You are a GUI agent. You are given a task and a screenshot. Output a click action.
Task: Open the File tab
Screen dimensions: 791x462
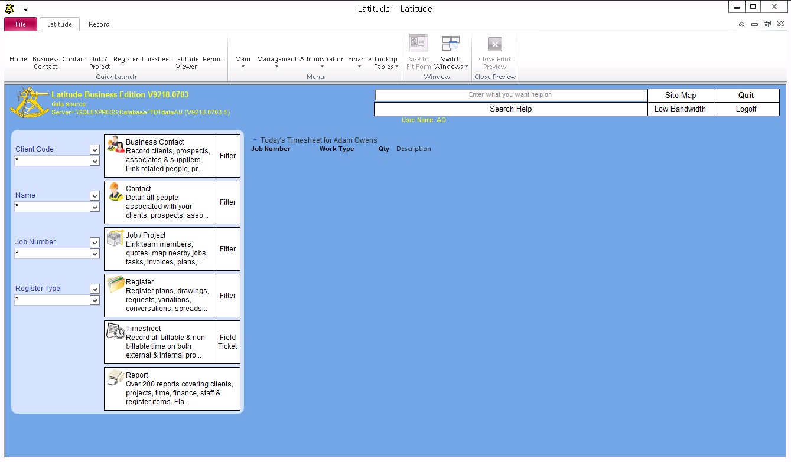pyautogui.click(x=21, y=24)
